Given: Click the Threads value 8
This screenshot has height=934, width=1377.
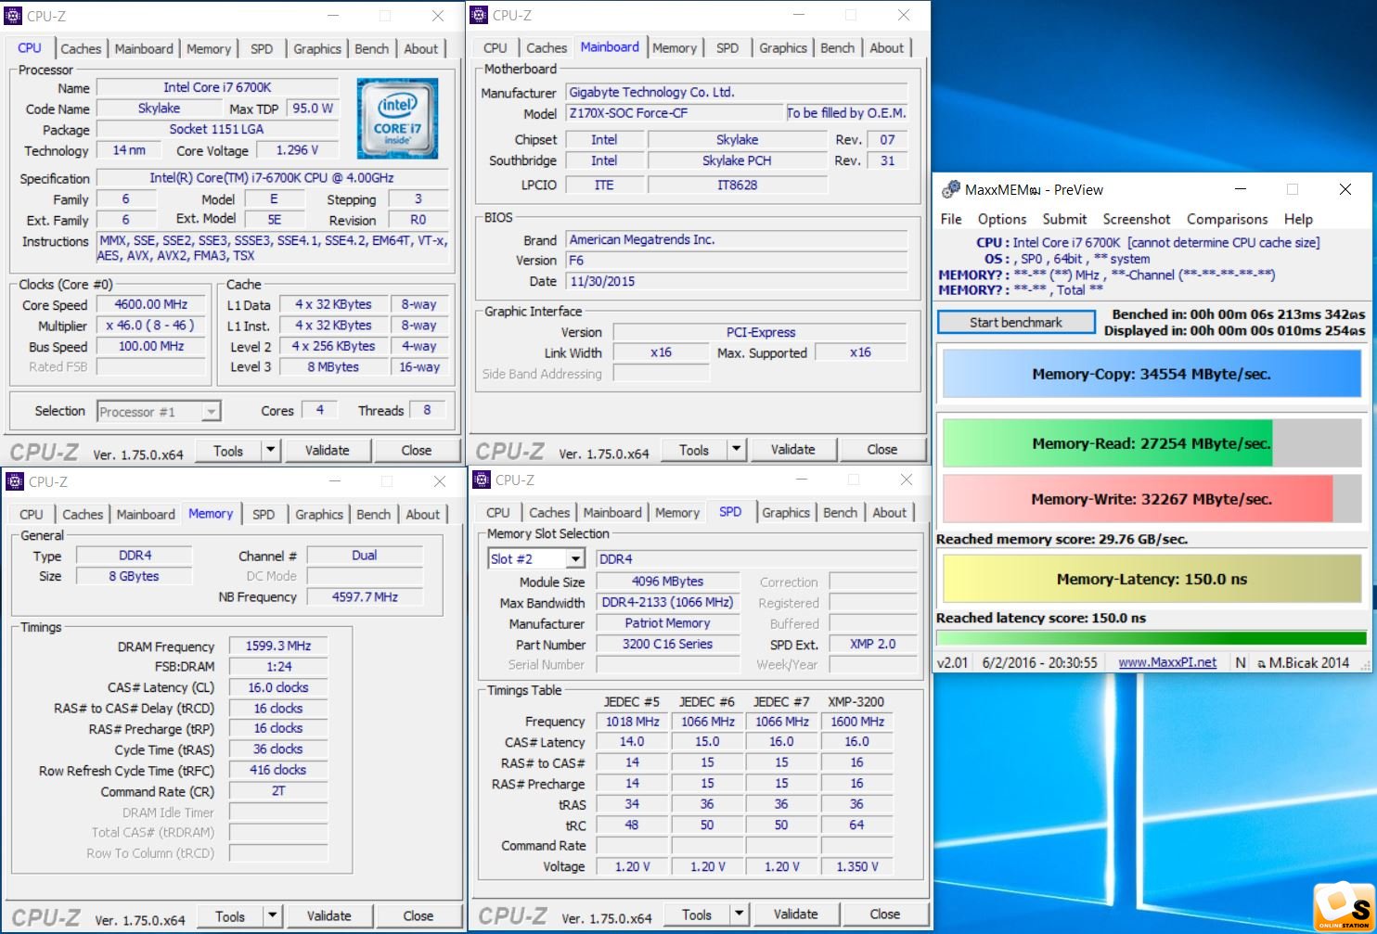Looking at the screenshot, I should point(427,410).
